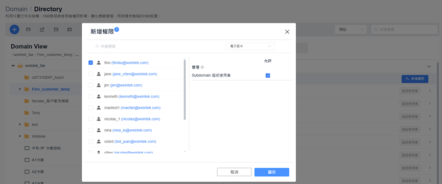Click the folder icon of cMT3108XP_touch
The image size is (442, 184).
coord(27,78)
